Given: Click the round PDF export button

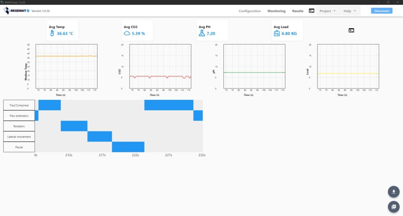Looking at the screenshot, I should [394, 207].
